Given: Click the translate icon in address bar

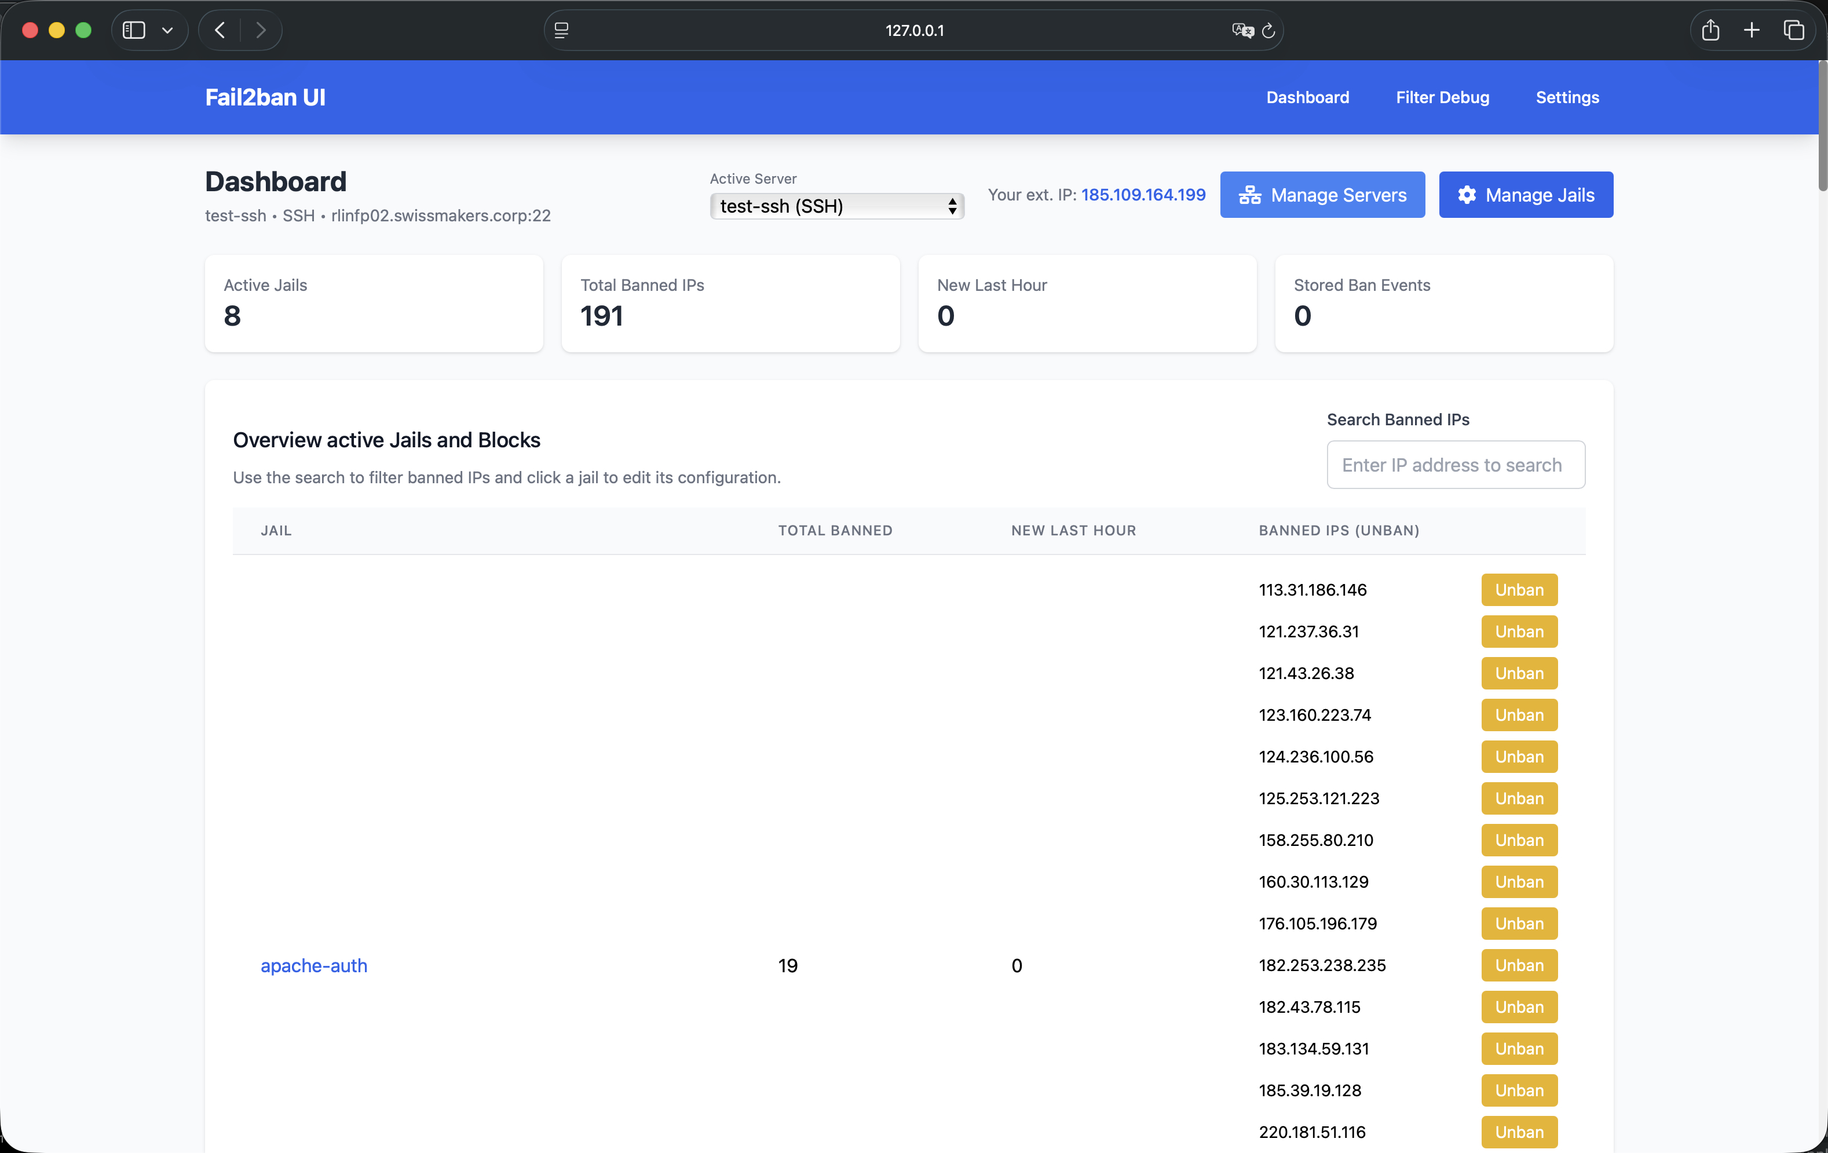Looking at the screenshot, I should click(x=1242, y=30).
